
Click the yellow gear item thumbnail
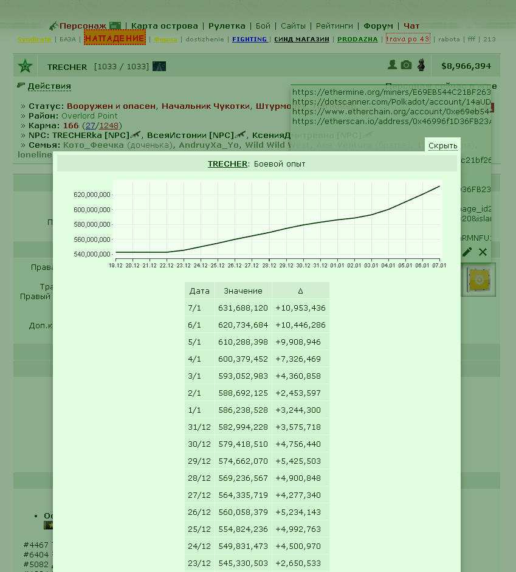click(479, 280)
